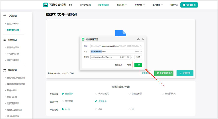Select 转换奇数页 radio button
Image resolution: width=218 pixels, height=119 pixels.
click(96, 94)
